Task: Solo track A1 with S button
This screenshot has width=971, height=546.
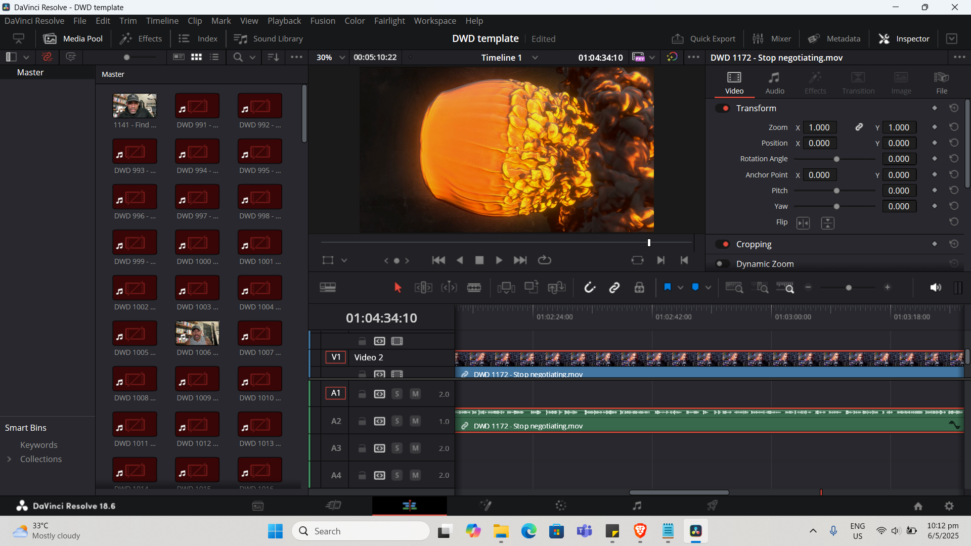Action: coord(397,394)
